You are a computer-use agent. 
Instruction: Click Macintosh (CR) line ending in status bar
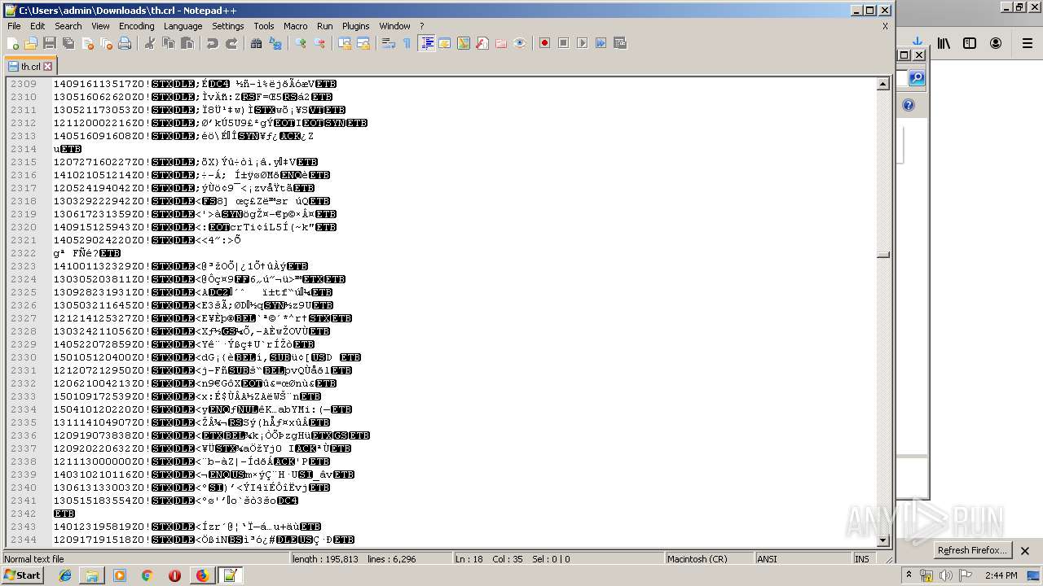click(x=708, y=559)
